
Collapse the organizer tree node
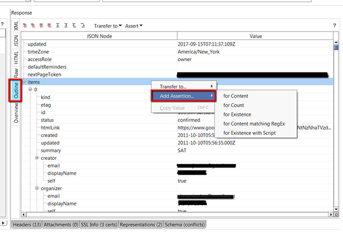pos(37,188)
